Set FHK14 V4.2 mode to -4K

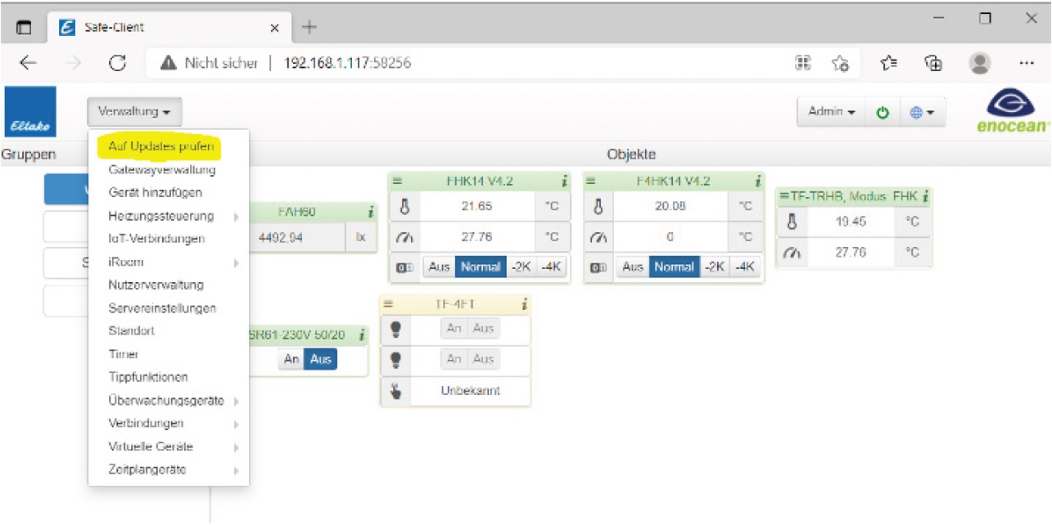pyautogui.click(x=553, y=267)
